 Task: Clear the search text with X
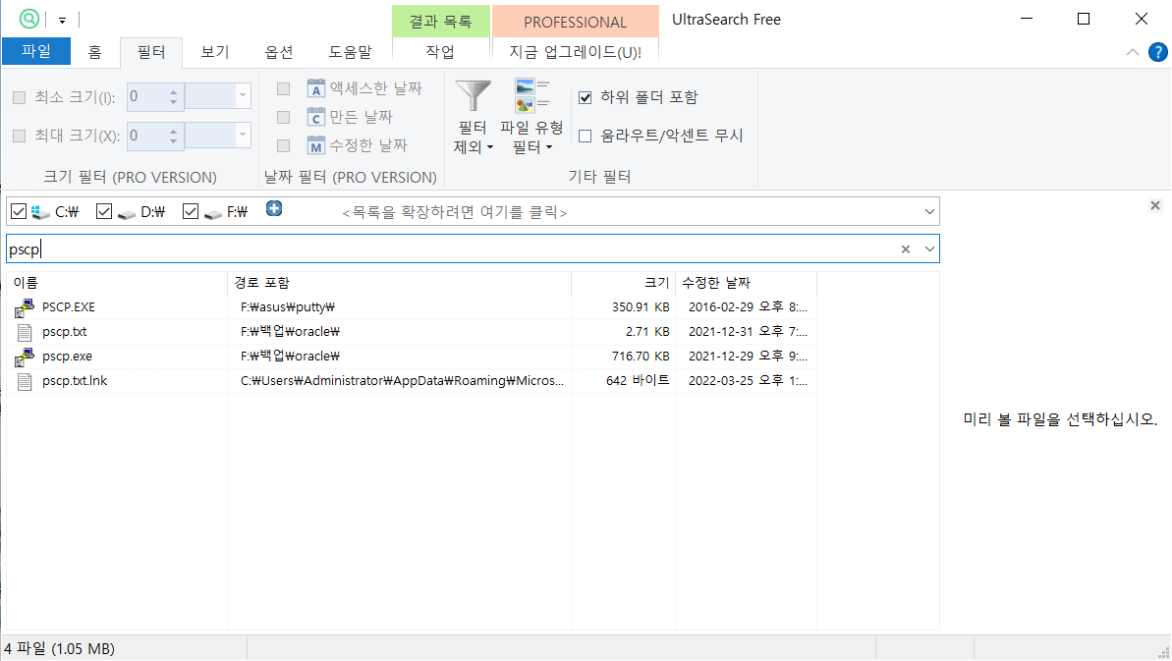click(905, 249)
